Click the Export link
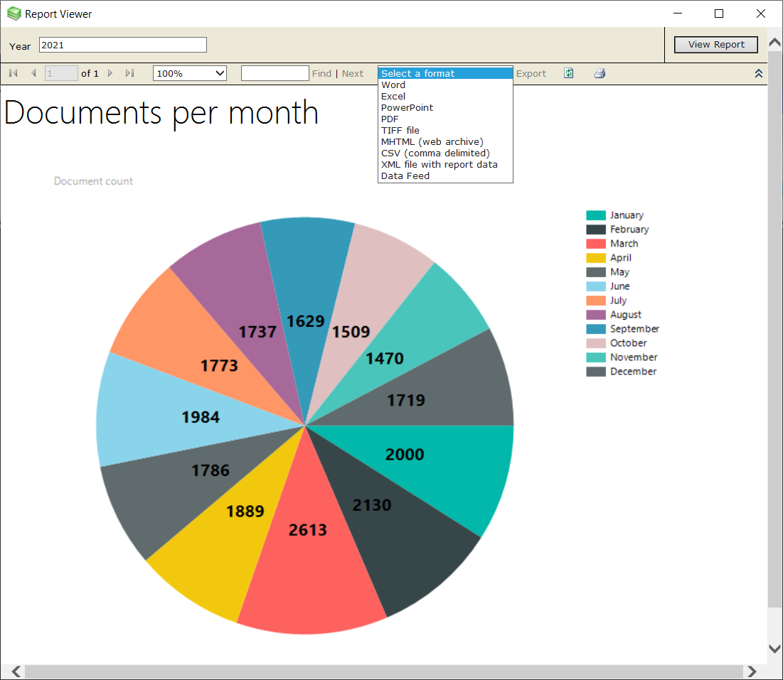The height and width of the screenshot is (680, 783). click(x=531, y=72)
